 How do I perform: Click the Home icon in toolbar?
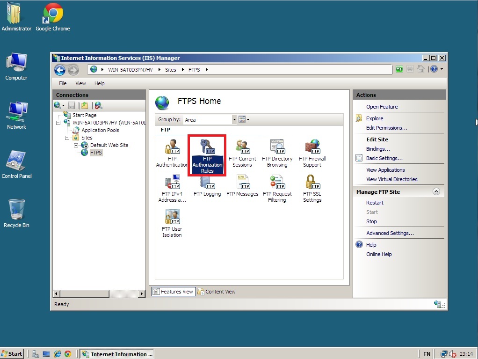[x=420, y=69]
